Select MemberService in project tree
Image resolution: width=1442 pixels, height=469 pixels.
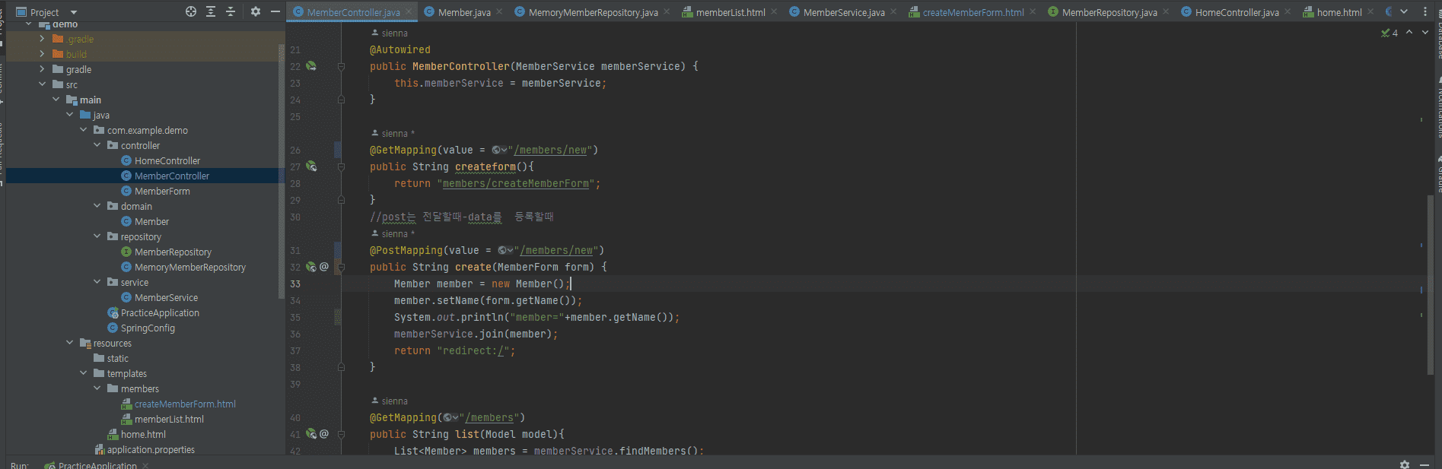pyautogui.click(x=166, y=297)
